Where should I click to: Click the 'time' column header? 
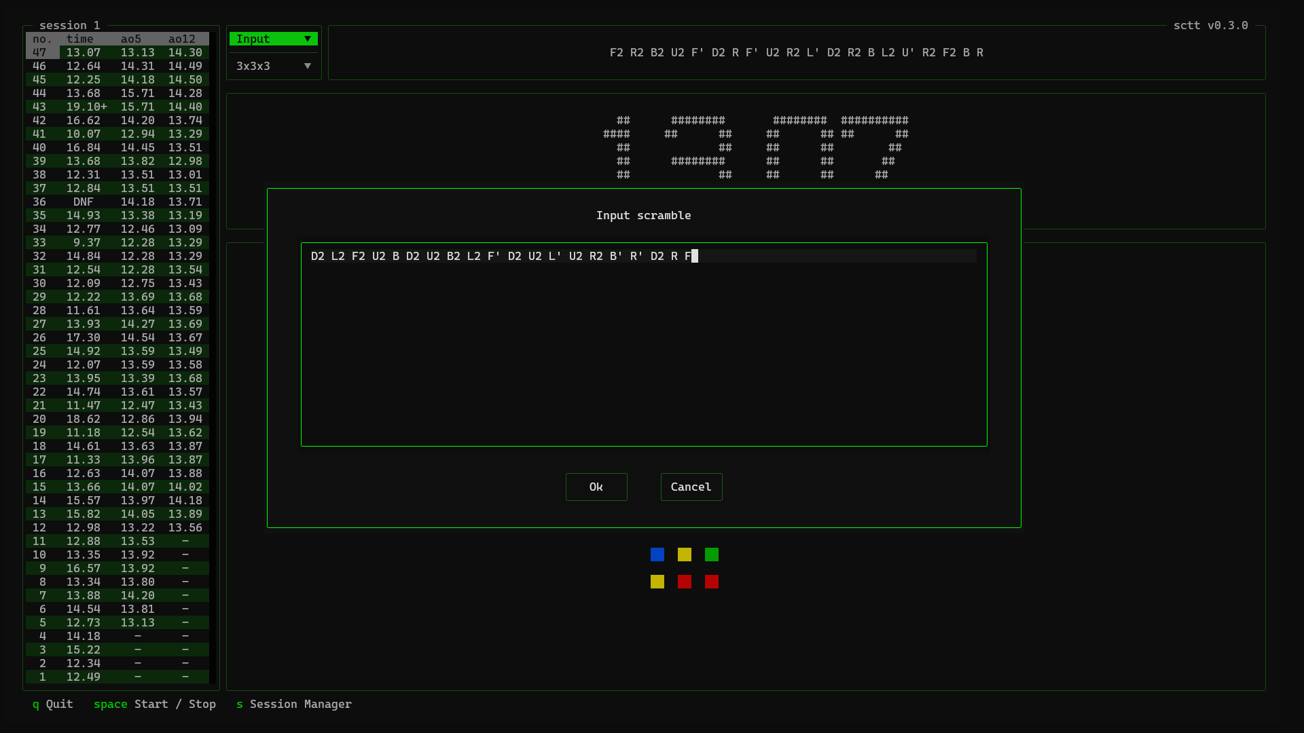79,39
